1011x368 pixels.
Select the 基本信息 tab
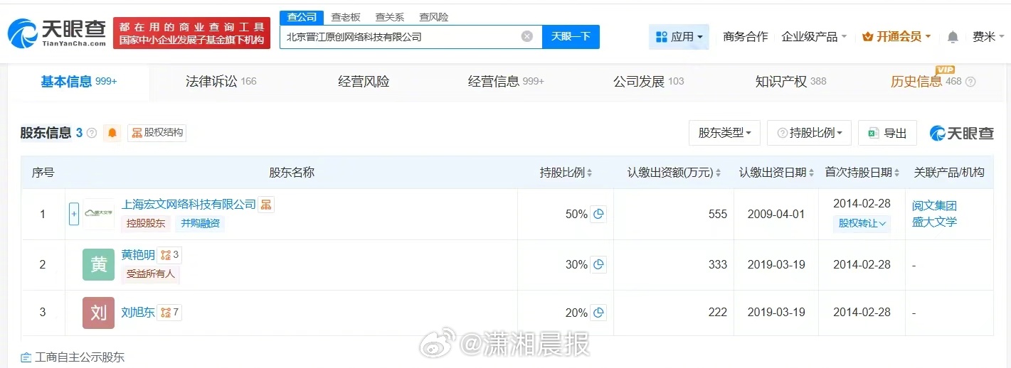click(79, 82)
